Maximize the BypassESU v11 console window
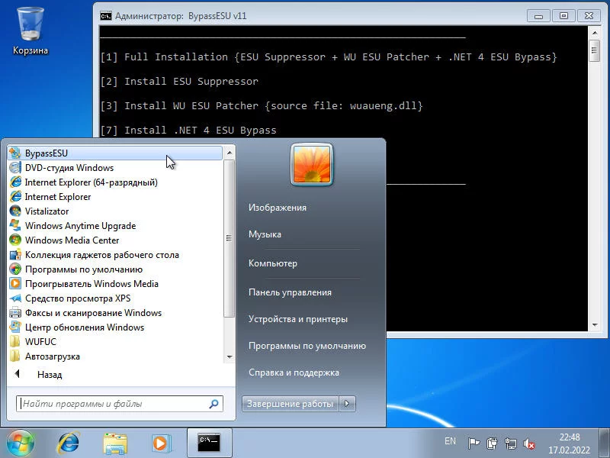 (563, 16)
